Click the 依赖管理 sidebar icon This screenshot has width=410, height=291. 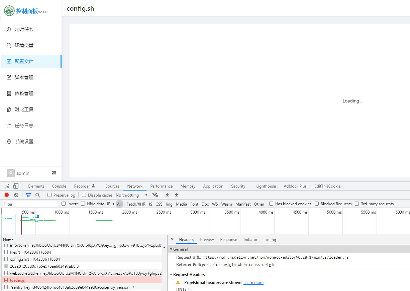[x=9, y=93]
